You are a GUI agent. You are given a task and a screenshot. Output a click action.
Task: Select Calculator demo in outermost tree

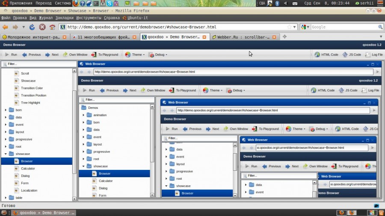[x=28, y=169]
